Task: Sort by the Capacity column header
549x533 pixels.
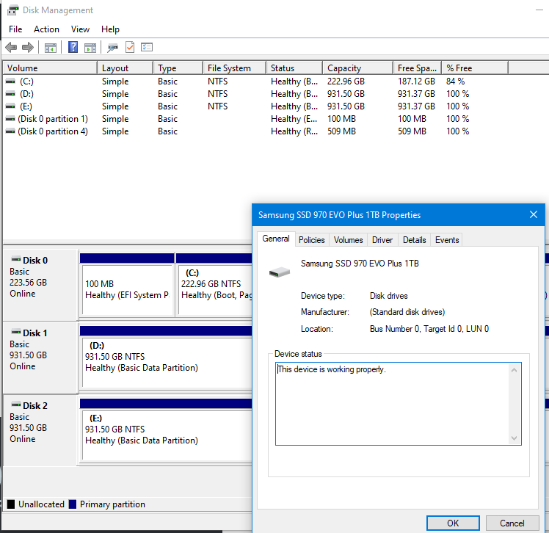Action: (x=357, y=68)
